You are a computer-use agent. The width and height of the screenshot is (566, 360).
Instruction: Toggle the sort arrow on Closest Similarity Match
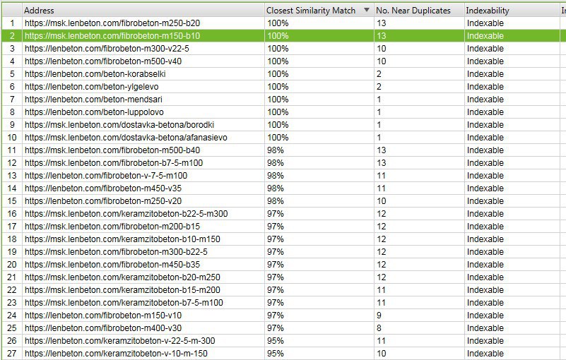(x=367, y=10)
